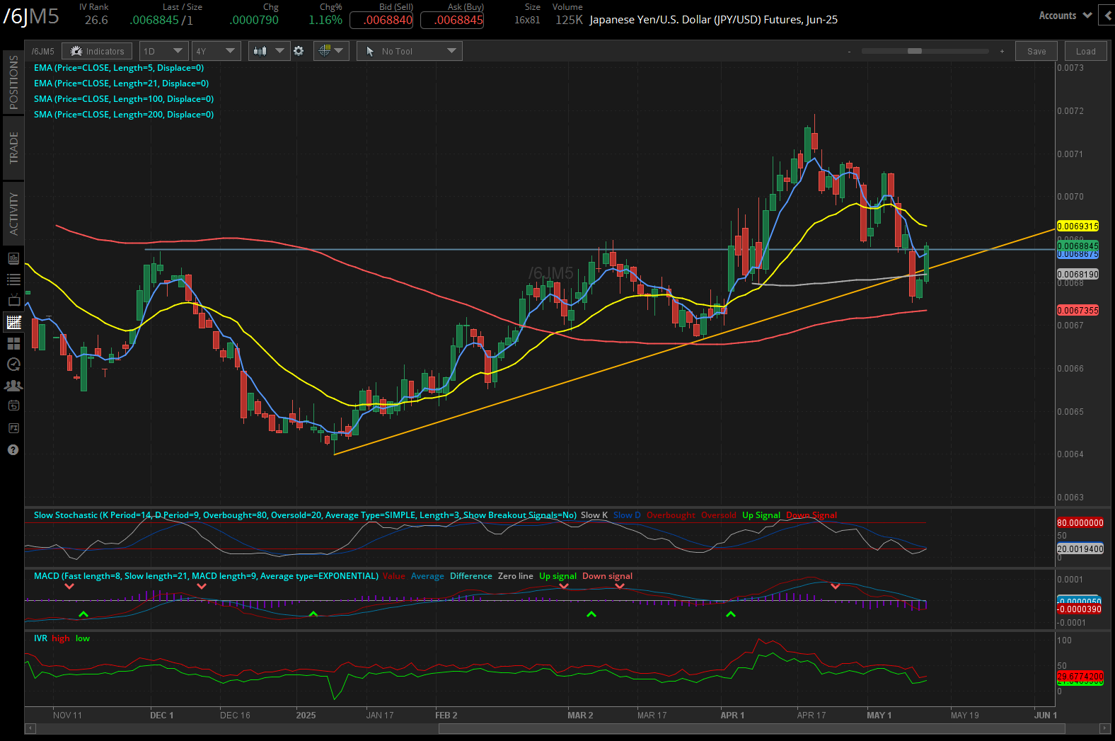This screenshot has width=1115, height=741.
Task: Open the help question mark icon
Action: click(13, 450)
